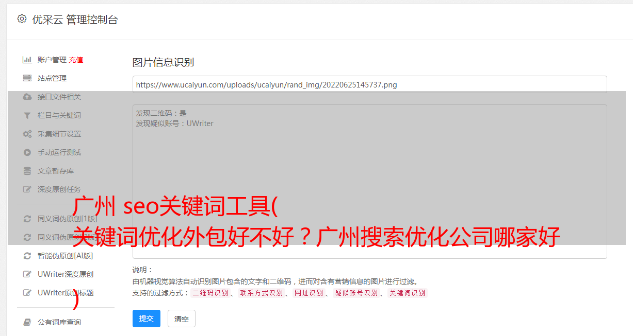Click the 疑似账号识别 tag
633x336 pixels.
pyautogui.click(x=356, y=293)
